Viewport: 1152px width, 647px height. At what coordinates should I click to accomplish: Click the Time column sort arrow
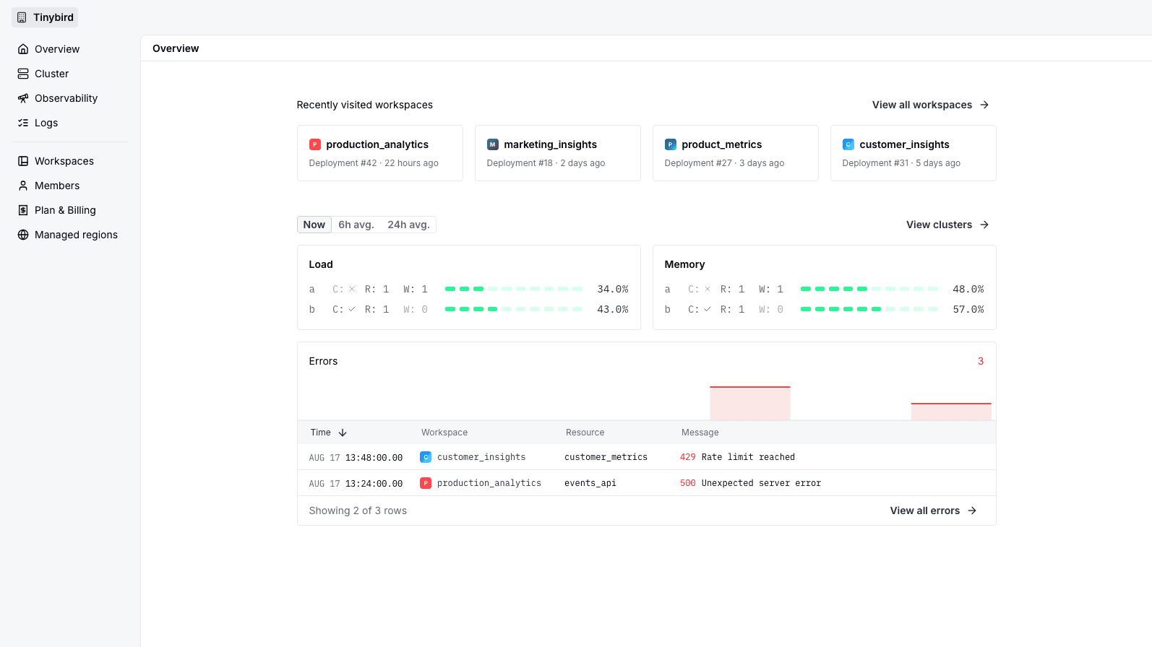[343, 433]
